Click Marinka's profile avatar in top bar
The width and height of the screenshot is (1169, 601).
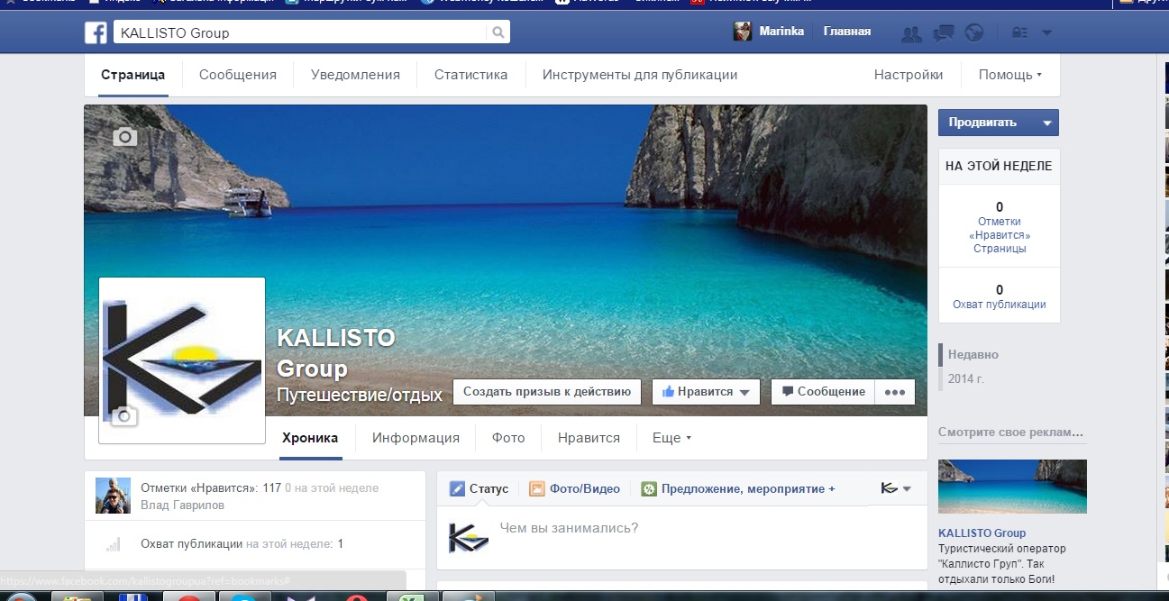point(742,32)
